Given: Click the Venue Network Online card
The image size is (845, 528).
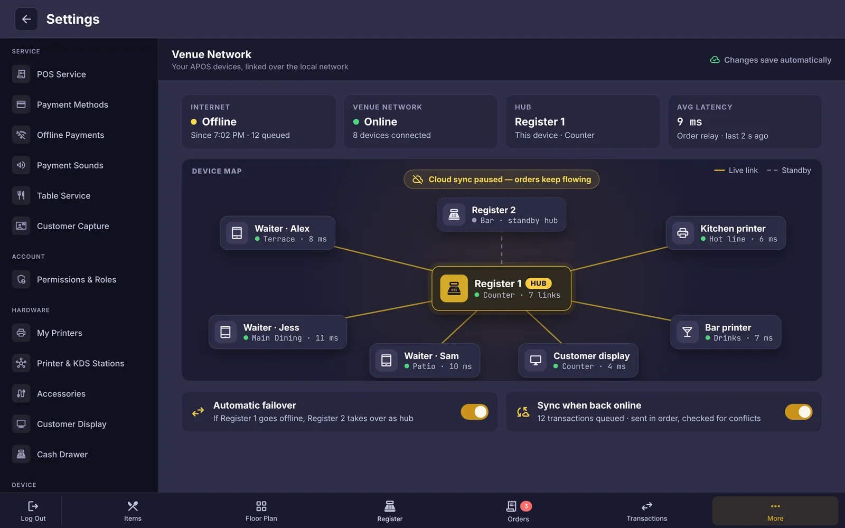Looking at the screenshot, I should [421, 121].
